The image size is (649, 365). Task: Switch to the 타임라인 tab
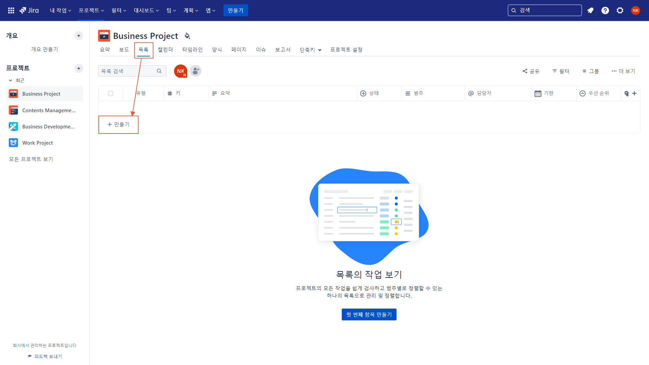pos(192,50)
